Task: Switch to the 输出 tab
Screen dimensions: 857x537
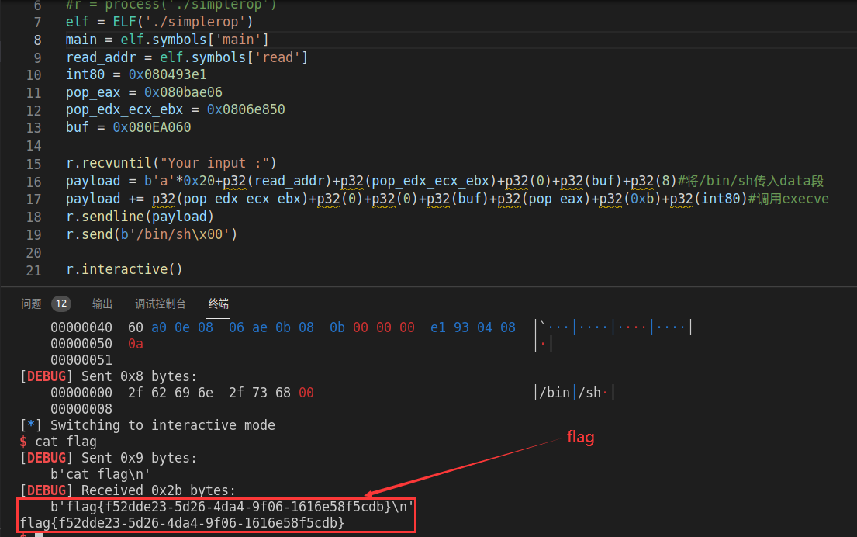Action: (102, 303)
